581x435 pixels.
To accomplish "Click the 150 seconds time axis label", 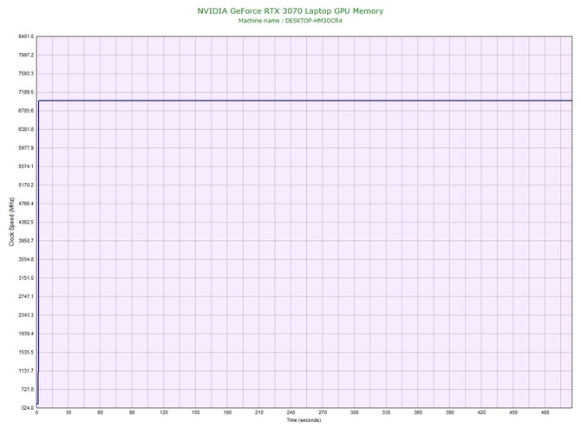I will click(x=196, y=412).
